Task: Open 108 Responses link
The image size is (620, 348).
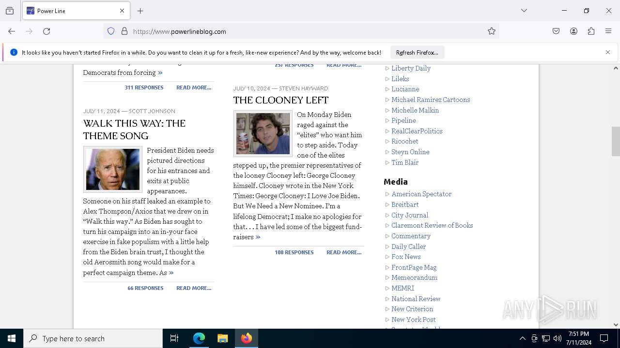Action: (x=294, y=252)
